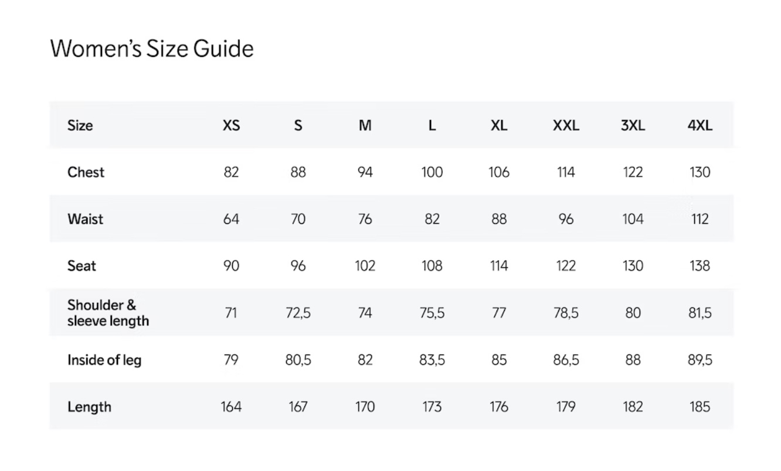The image size is (781, 471).
Task: Click the Seat row label
Action: coord(82,266)
